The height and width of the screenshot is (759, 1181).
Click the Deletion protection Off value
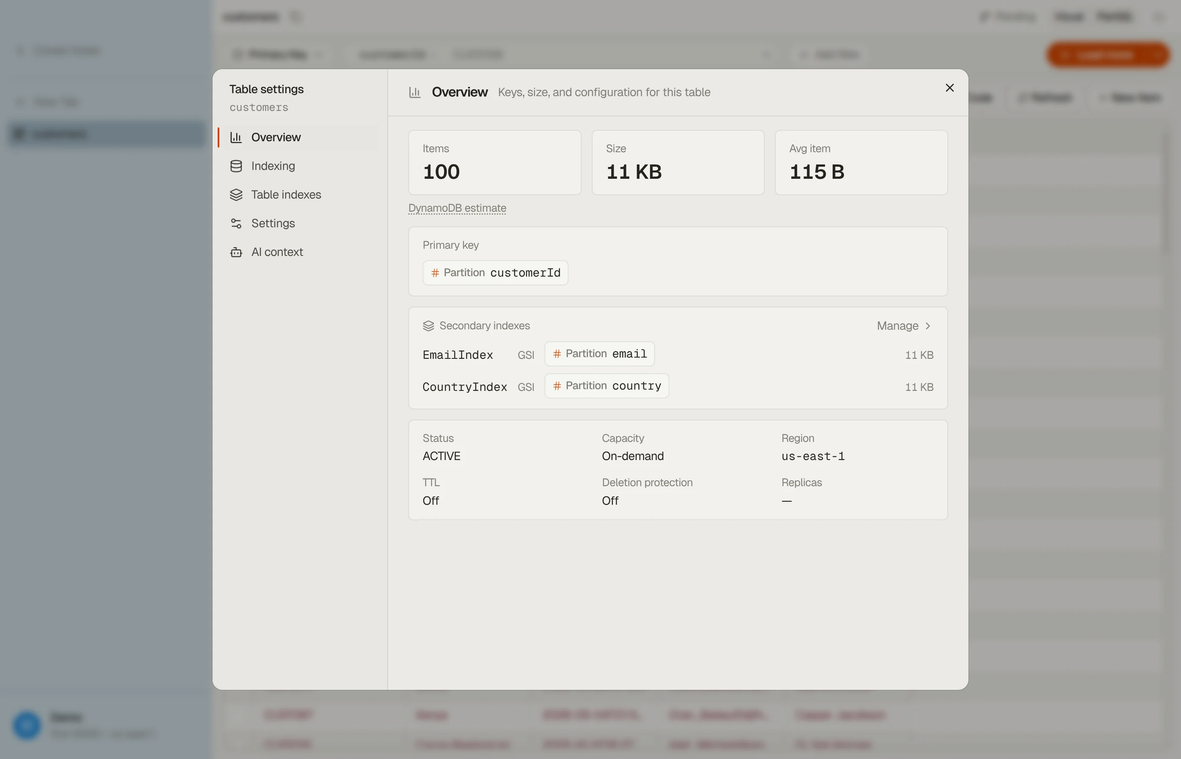point(610,501)
